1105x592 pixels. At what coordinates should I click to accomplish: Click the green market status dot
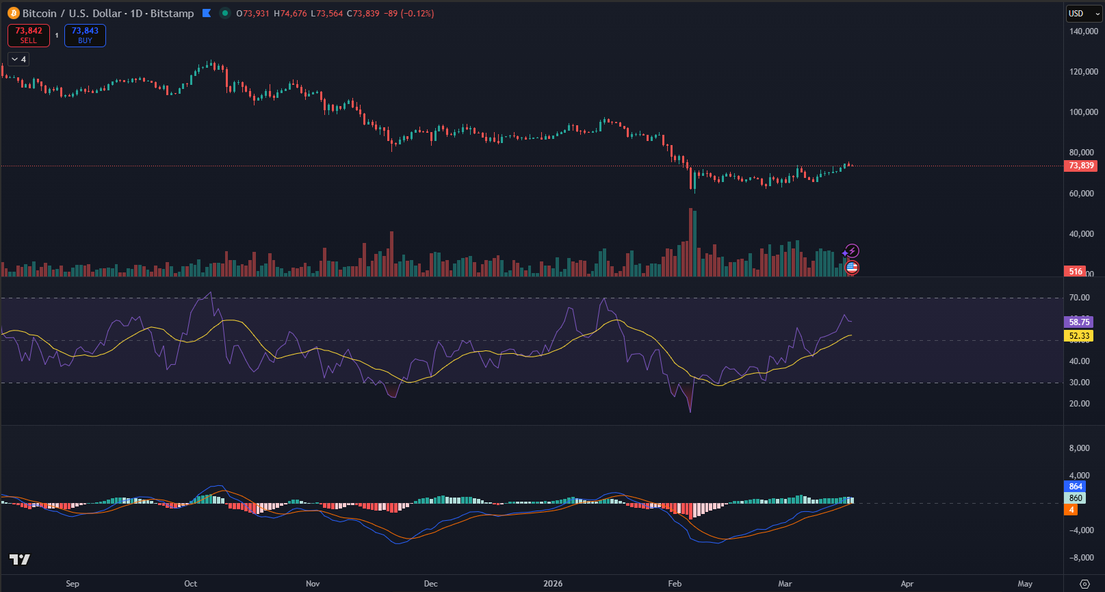[x=224, y=13]
